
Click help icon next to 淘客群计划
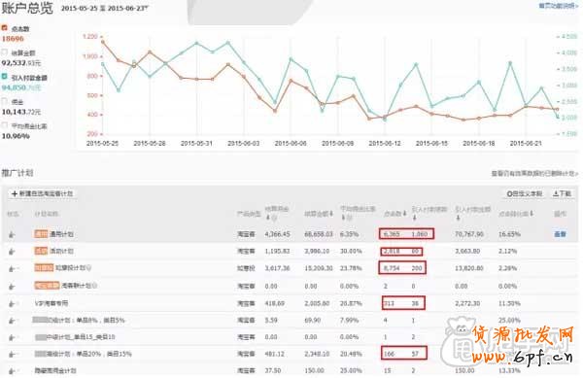tap(94, 286)
